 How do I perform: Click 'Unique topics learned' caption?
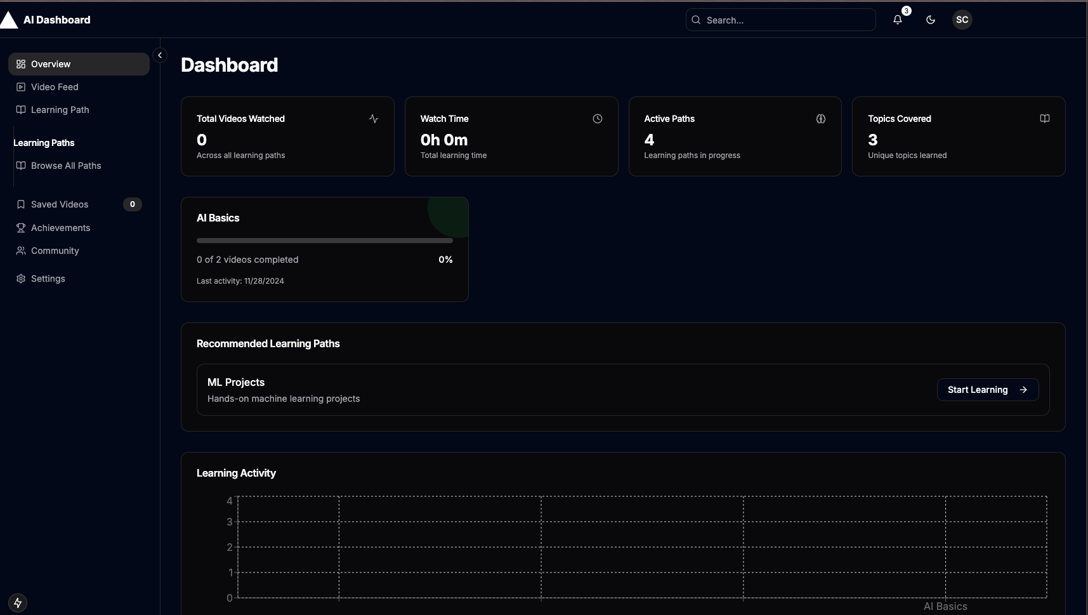(907, 155)
